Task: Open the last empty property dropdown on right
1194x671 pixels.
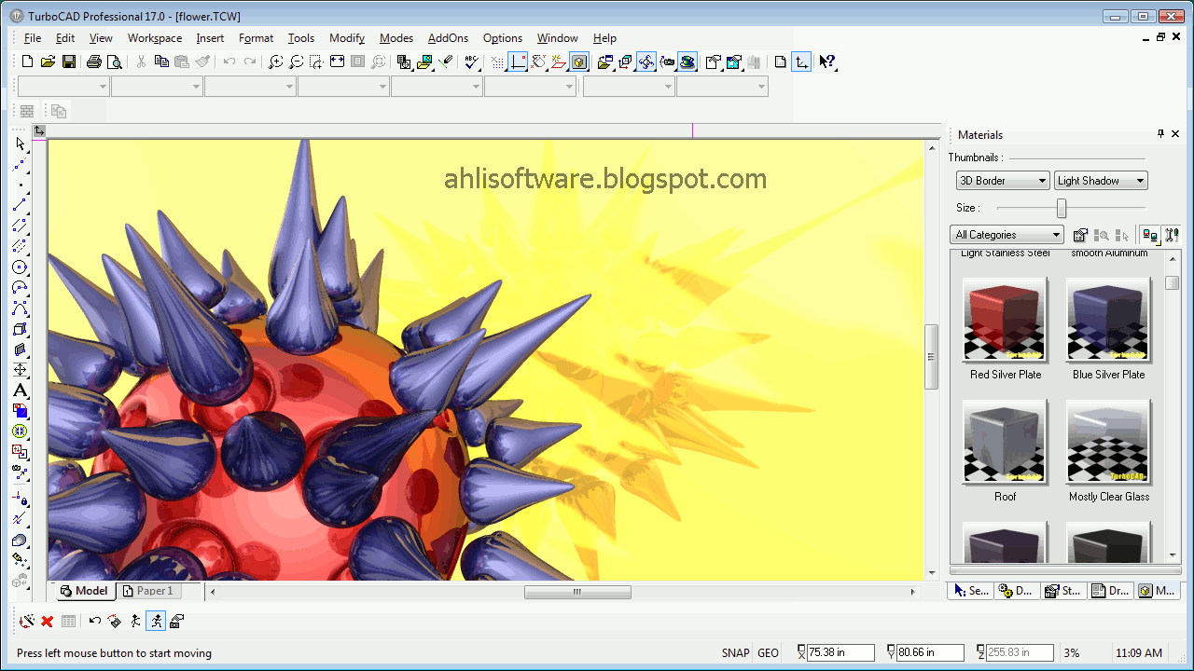Action: (722, 87)
